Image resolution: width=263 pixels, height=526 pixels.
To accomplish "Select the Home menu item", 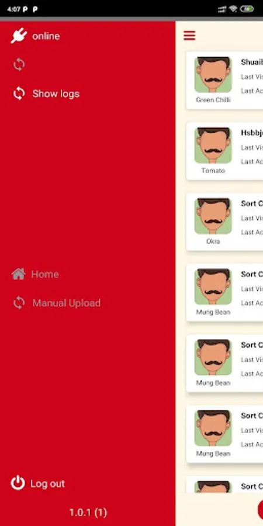I will tap(45, 274).
